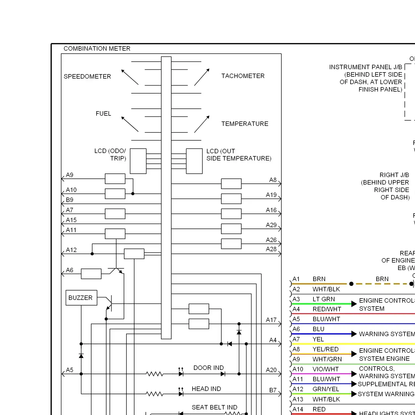The image size is (415, 415).
Task: Click the A2 WHT/BLK wire color
Action: tap(326, 289)
